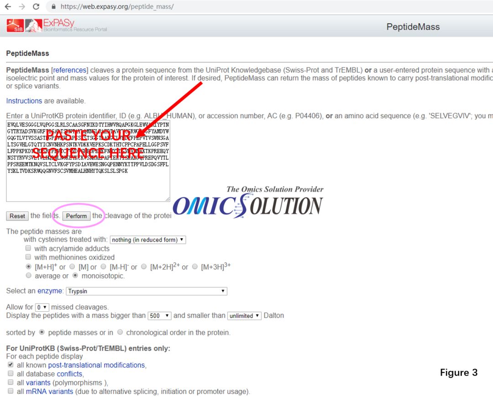Click the browser back arrow
This screenshot has height=397, width=493.
click(8, 6)
